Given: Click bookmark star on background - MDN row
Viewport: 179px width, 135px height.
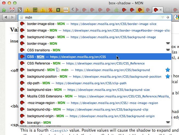Looking at the screenshot, I should tap(168, 70).
